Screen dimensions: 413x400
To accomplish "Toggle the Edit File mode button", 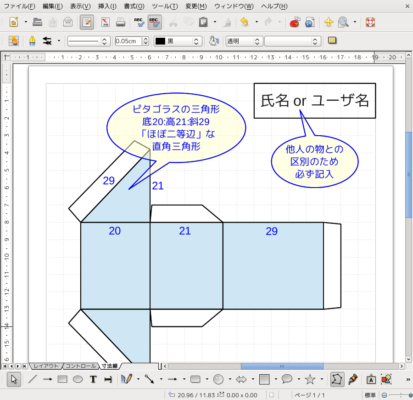I will pyautogui.click(x=85, y=22).
